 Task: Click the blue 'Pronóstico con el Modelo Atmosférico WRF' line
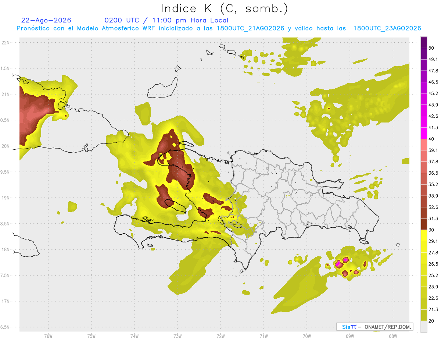click(x=219, y=28)
